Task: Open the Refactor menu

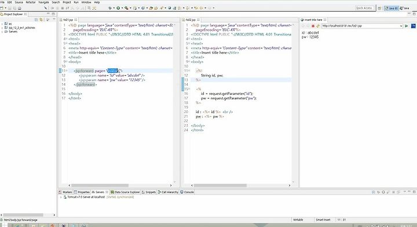Action: tap(31, 2)
